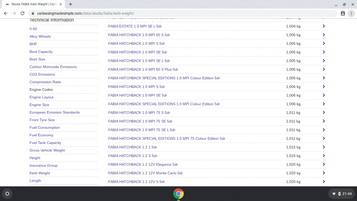Go back to previous page
Image resolution: width=357 pixels, height=201 pixels.
click(6, 14)
